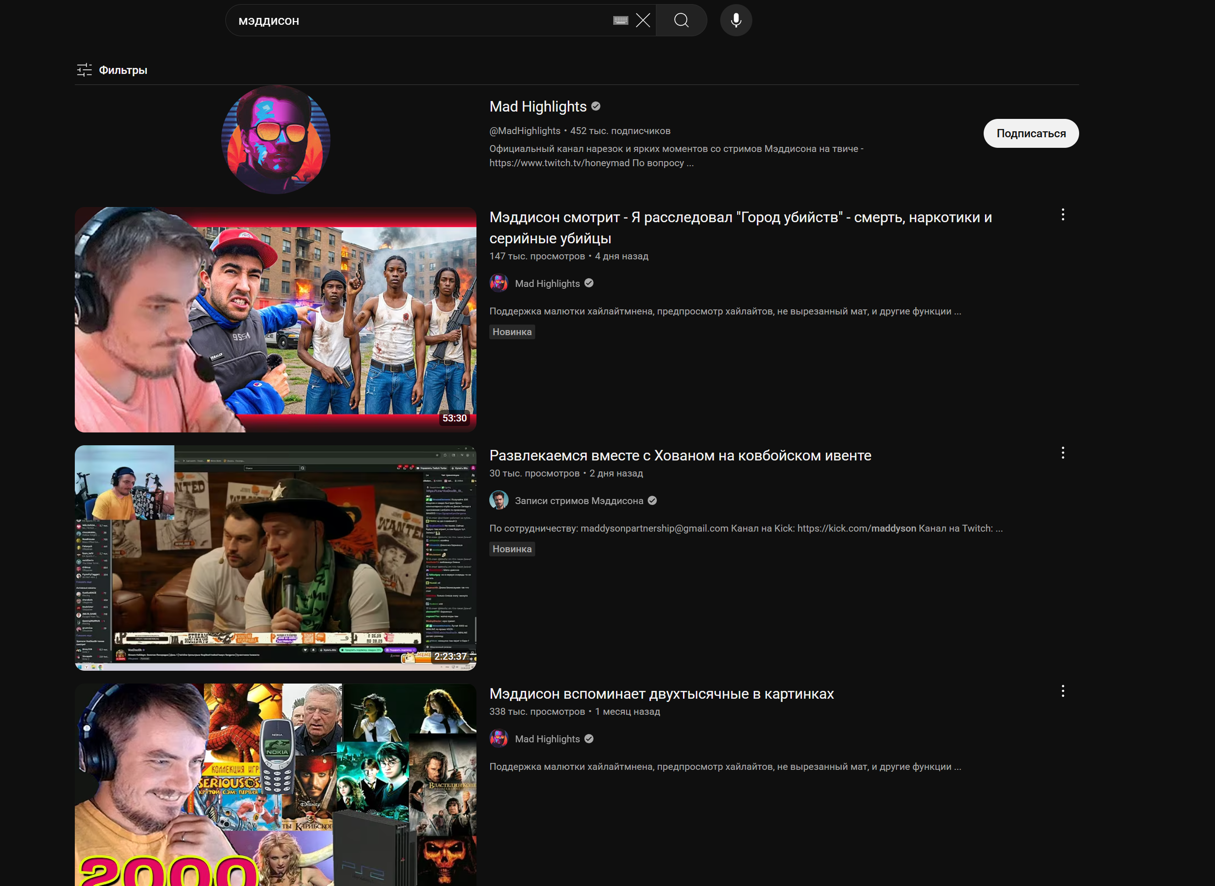Open title Мэддисон вспоминает двухтысячные в картинках
The image size is (1215, 886).
(661, 694)
